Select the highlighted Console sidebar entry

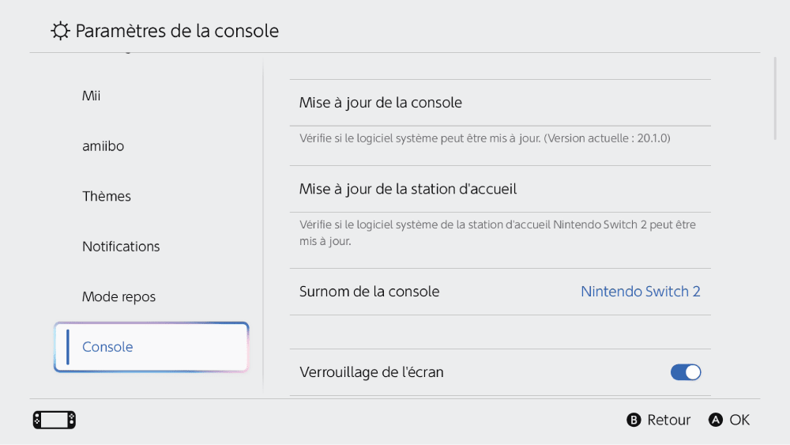pos(151,347)
